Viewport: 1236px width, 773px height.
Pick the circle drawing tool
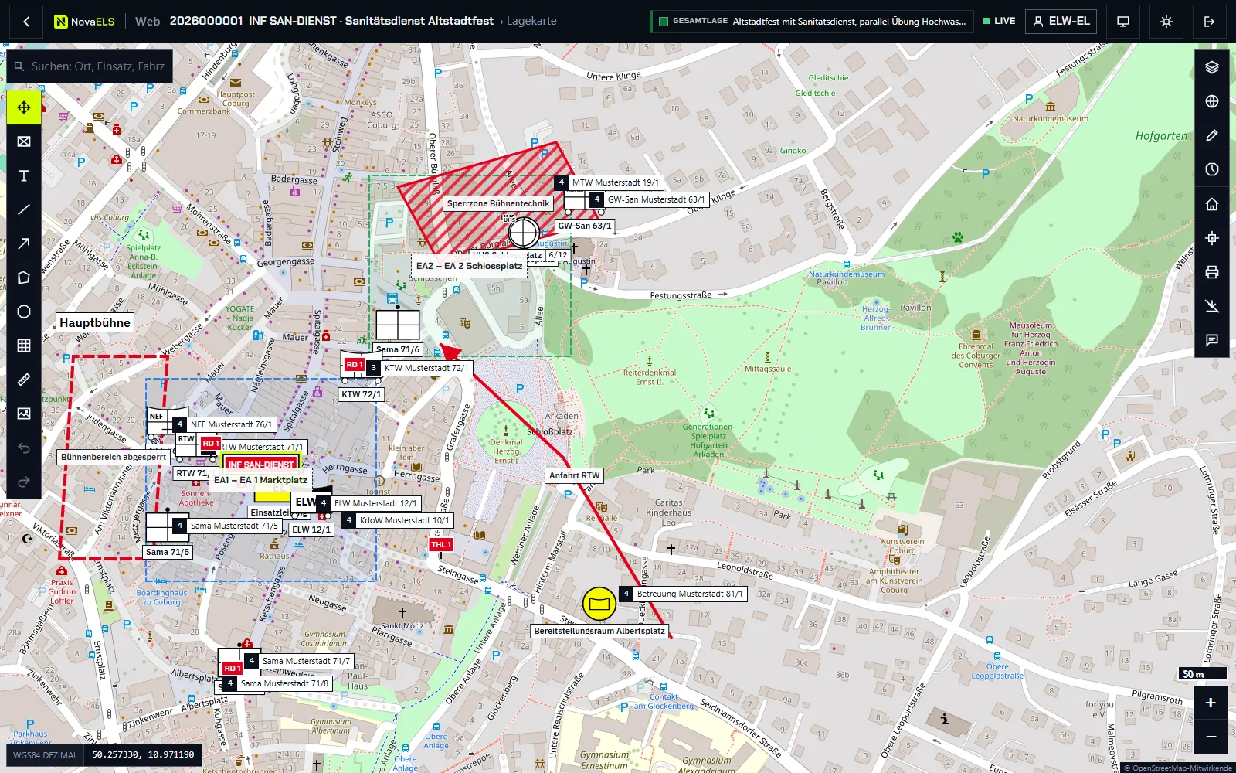click(x=24, y=312)
